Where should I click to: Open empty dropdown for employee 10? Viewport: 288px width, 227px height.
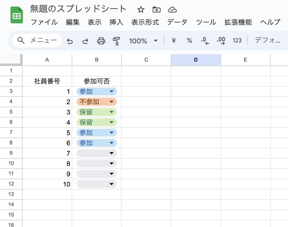tap(97, 184)
